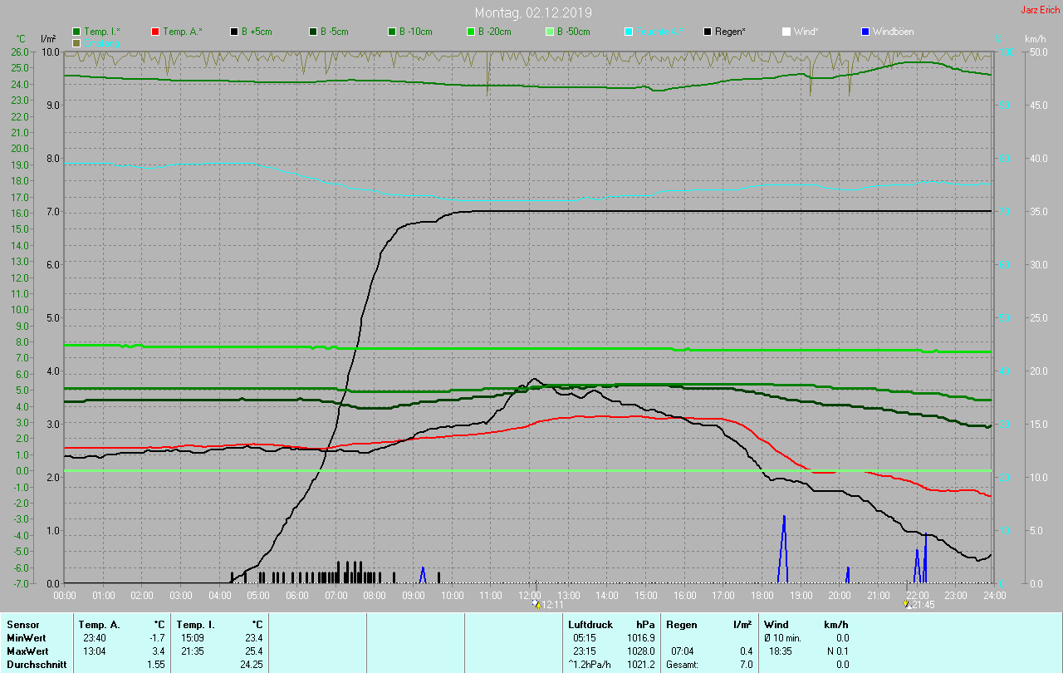
Task: Click the inside average value "24.25"
Action: [250, 665]
